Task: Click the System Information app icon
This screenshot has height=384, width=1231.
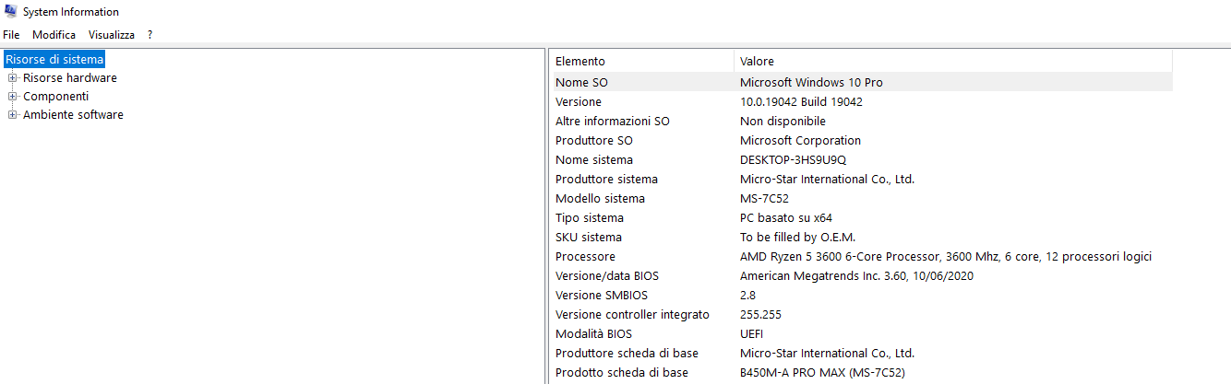Action: [11, 12]
